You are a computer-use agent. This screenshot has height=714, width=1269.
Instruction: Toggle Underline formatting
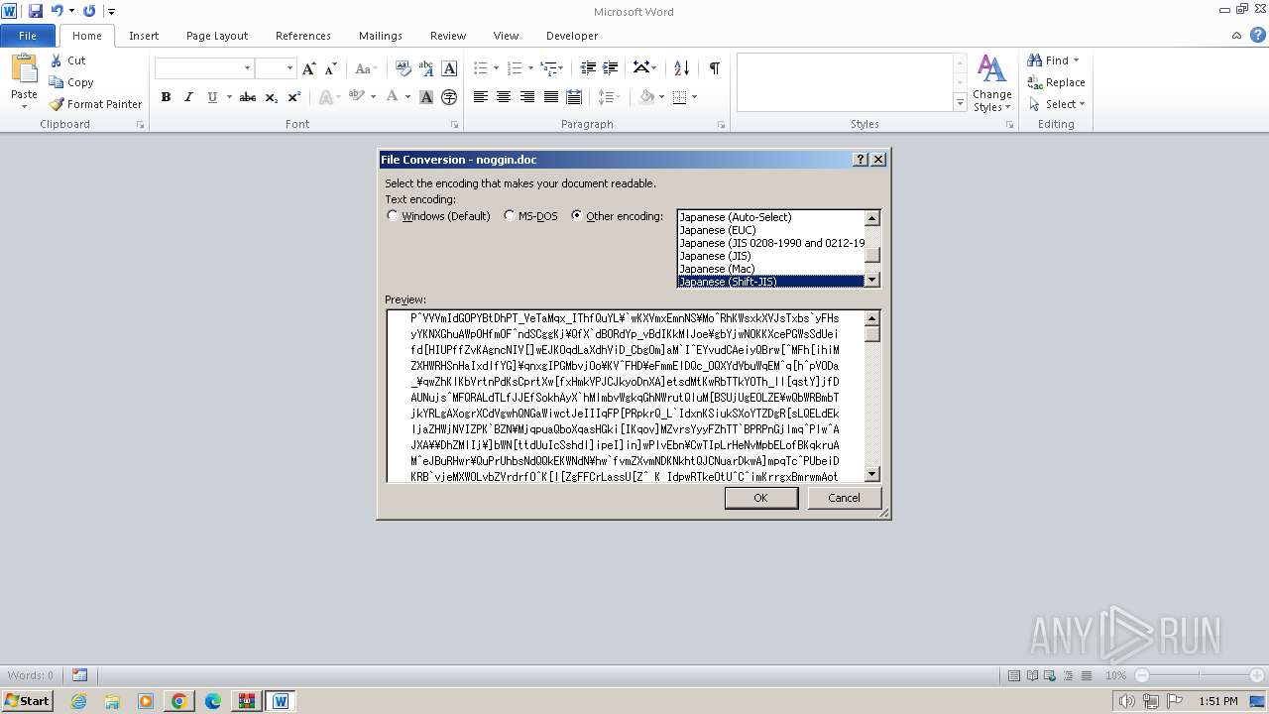212,97
